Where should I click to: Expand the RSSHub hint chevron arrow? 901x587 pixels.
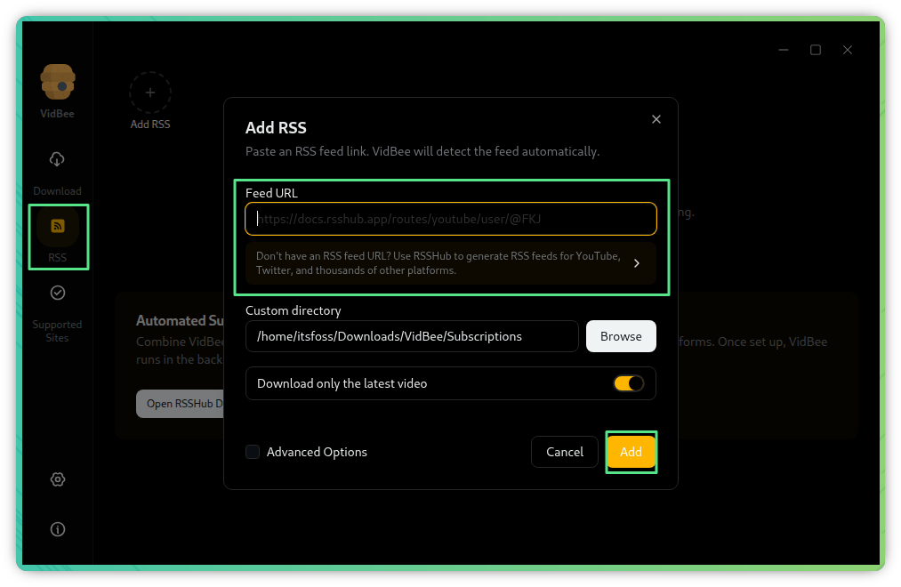(x=637, y=263)
